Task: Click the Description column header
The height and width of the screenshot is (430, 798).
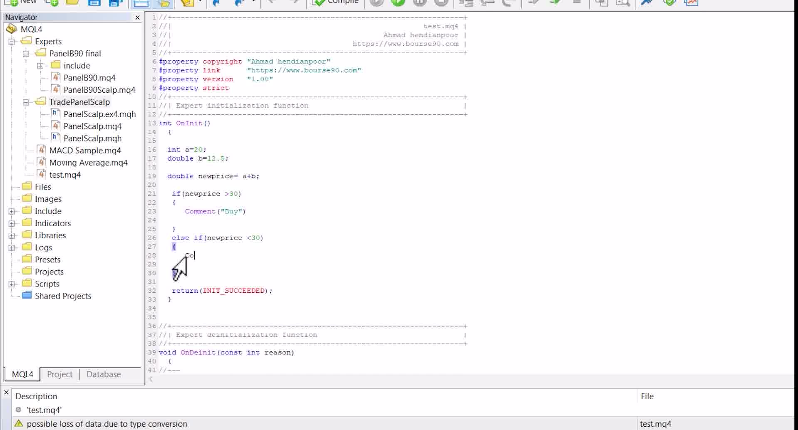Action: [x=325, y=396]
